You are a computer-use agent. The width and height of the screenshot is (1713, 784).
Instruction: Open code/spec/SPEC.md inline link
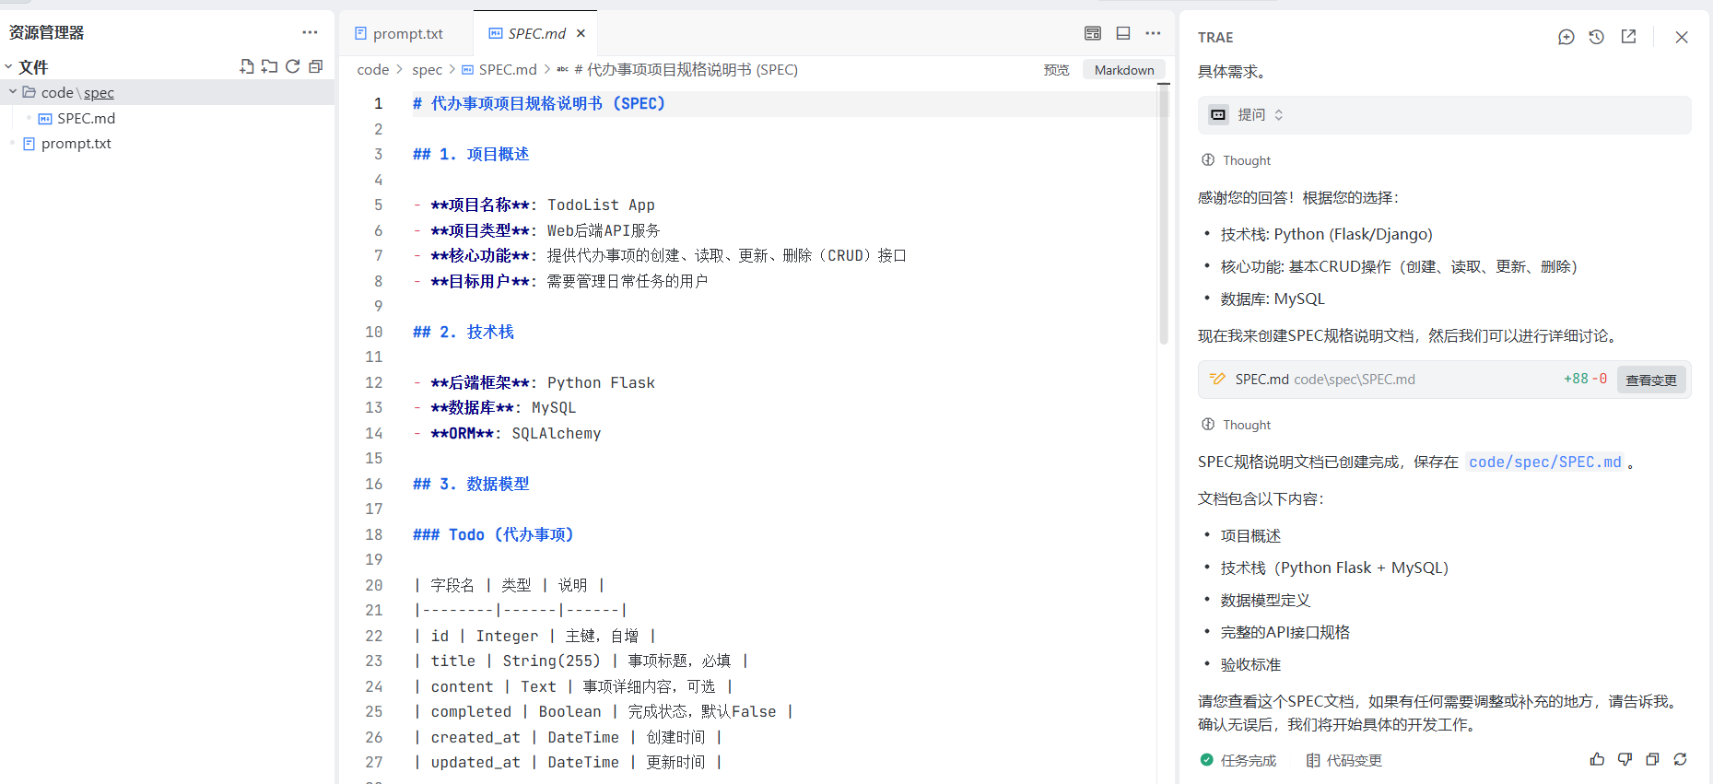(x=1544, y=462)
